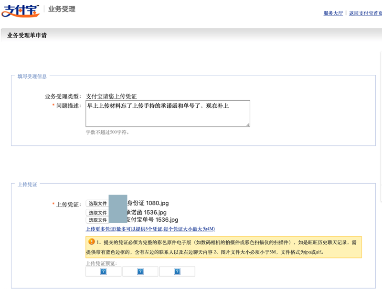The width and height of the screenshot is (382, 289).
Task: Click 选取文件 button for 身份证 1080.jpg
Action: tap(97, 203)
